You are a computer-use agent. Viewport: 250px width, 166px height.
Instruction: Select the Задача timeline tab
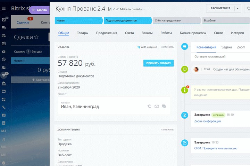click(226, 47)
